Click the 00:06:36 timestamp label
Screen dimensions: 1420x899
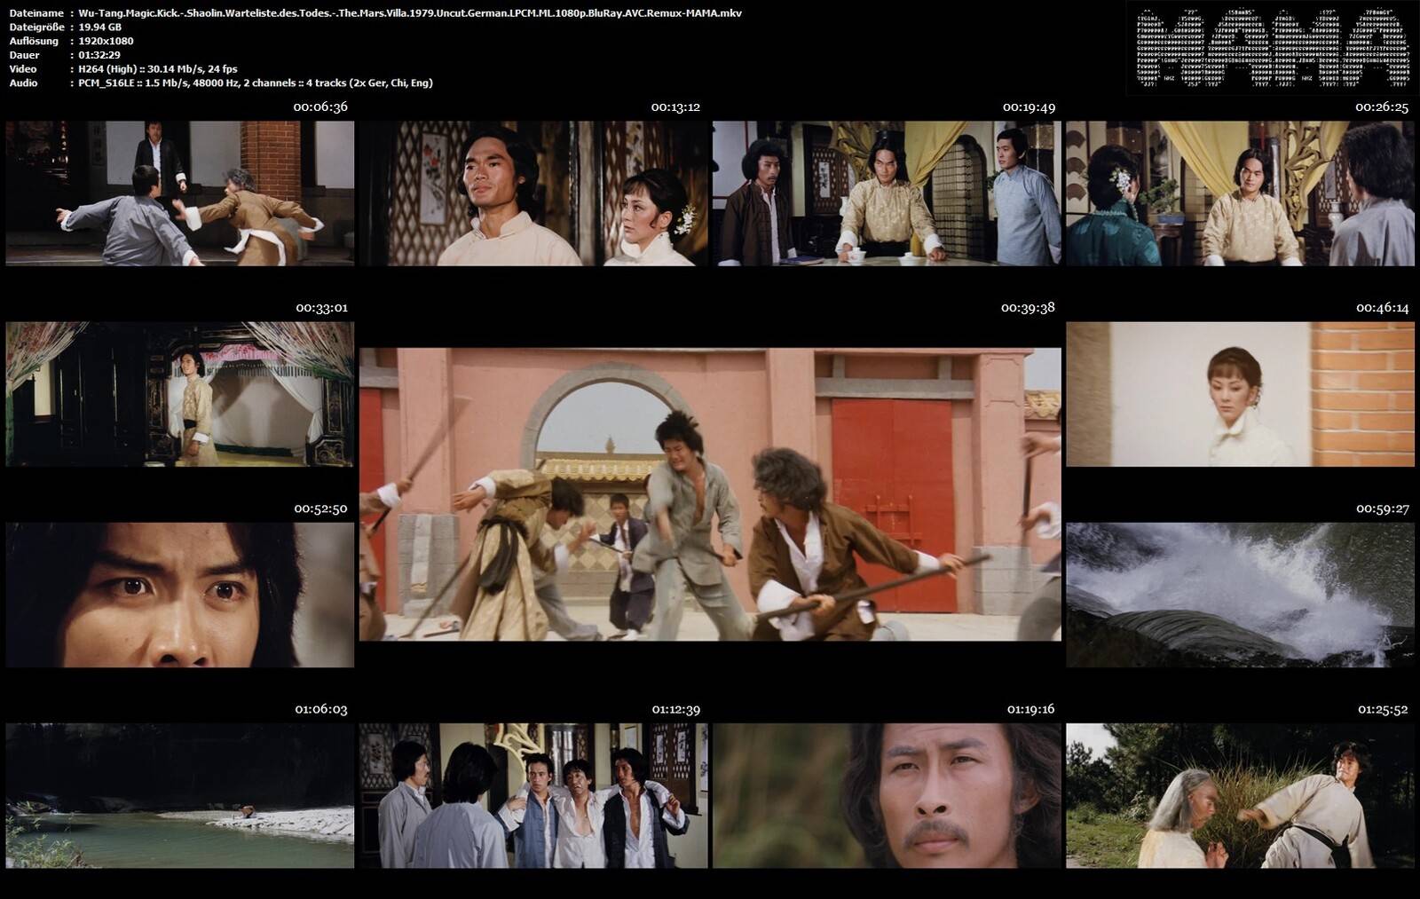[x=320, y=106]
